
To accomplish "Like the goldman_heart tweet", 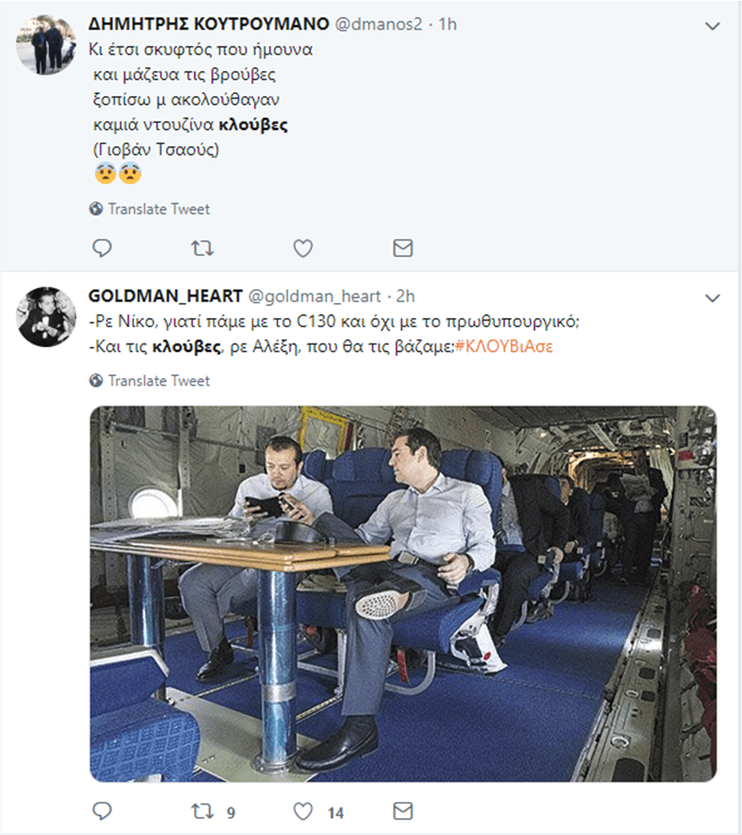I will pos(303,811).
